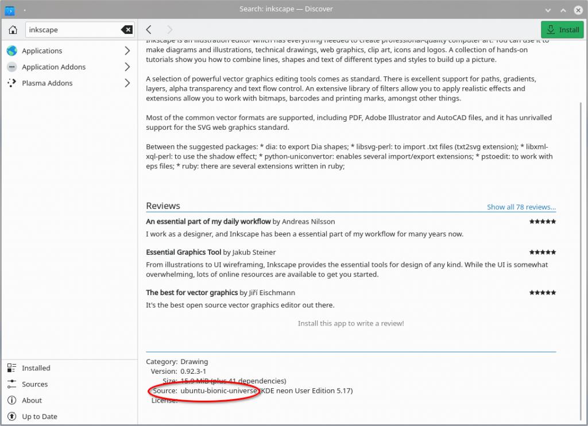Click the 'Category: Drawing' line

point(177,362)
